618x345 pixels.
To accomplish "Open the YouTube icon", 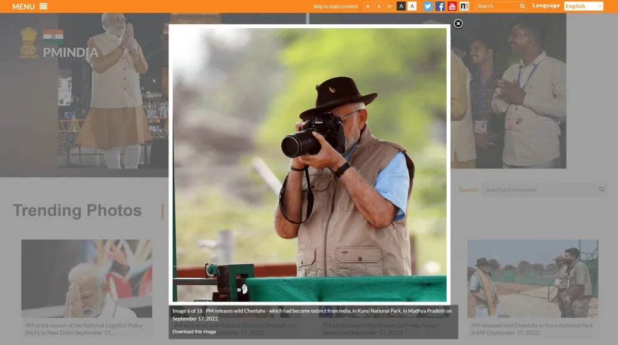I will [452, 6].
